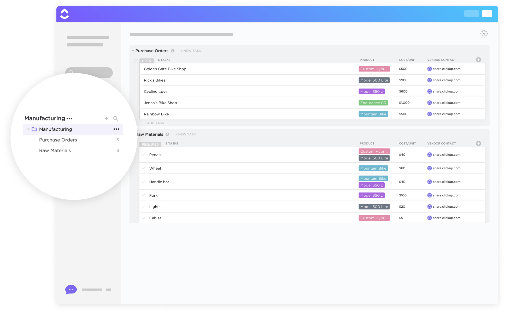Click the info icon next to Purchase Orders
The width and height of the screenshot is (505, 312).
pyautogui.click(x=172, y=50)
